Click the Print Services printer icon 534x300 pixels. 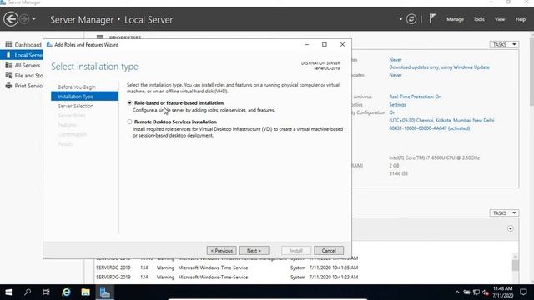click(x=8, y=86)
